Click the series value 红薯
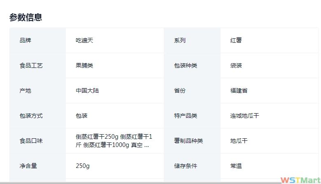Screen dimensions: 321x184 (x=236, y=40)
